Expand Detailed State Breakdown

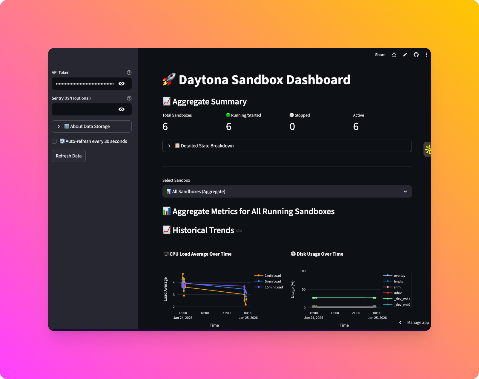point(287,146)
